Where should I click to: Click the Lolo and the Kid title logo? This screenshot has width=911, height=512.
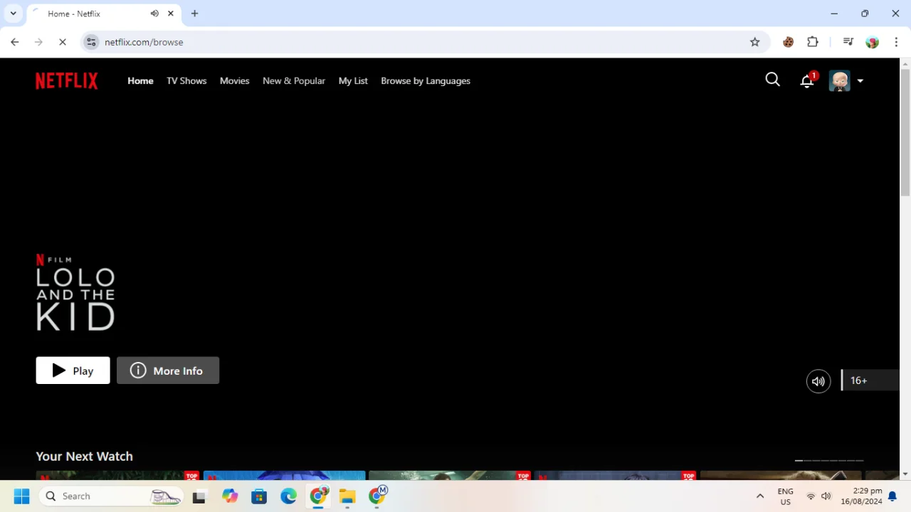(x=75, y=292)
